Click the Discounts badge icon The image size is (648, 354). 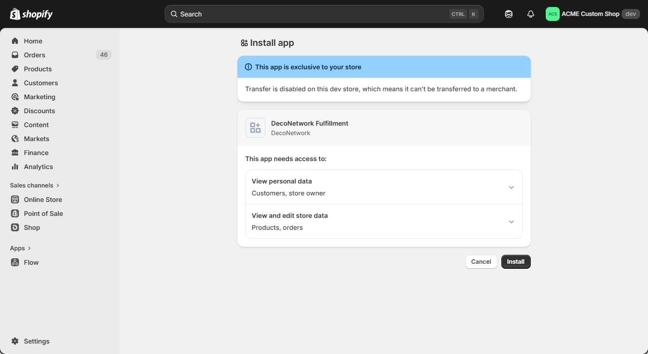[15, 111]
